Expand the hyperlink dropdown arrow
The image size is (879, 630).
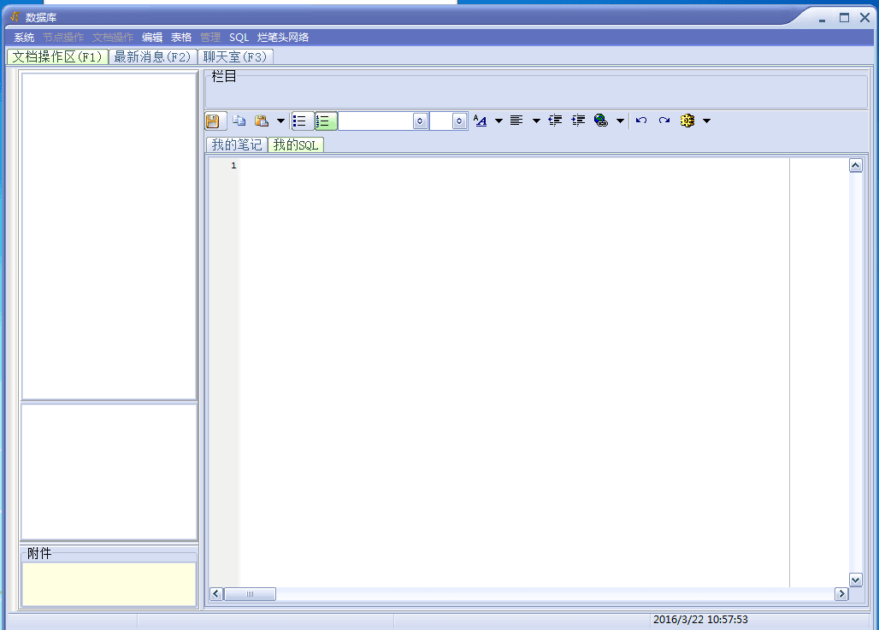[x=620, y=121]
